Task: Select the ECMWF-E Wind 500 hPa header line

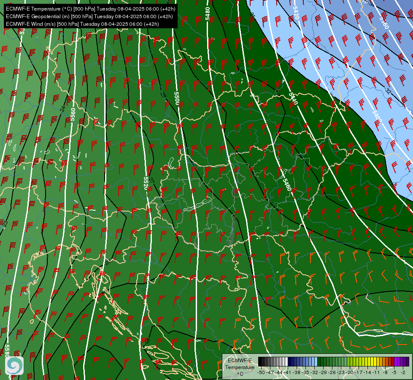Action: pos(82,24)
